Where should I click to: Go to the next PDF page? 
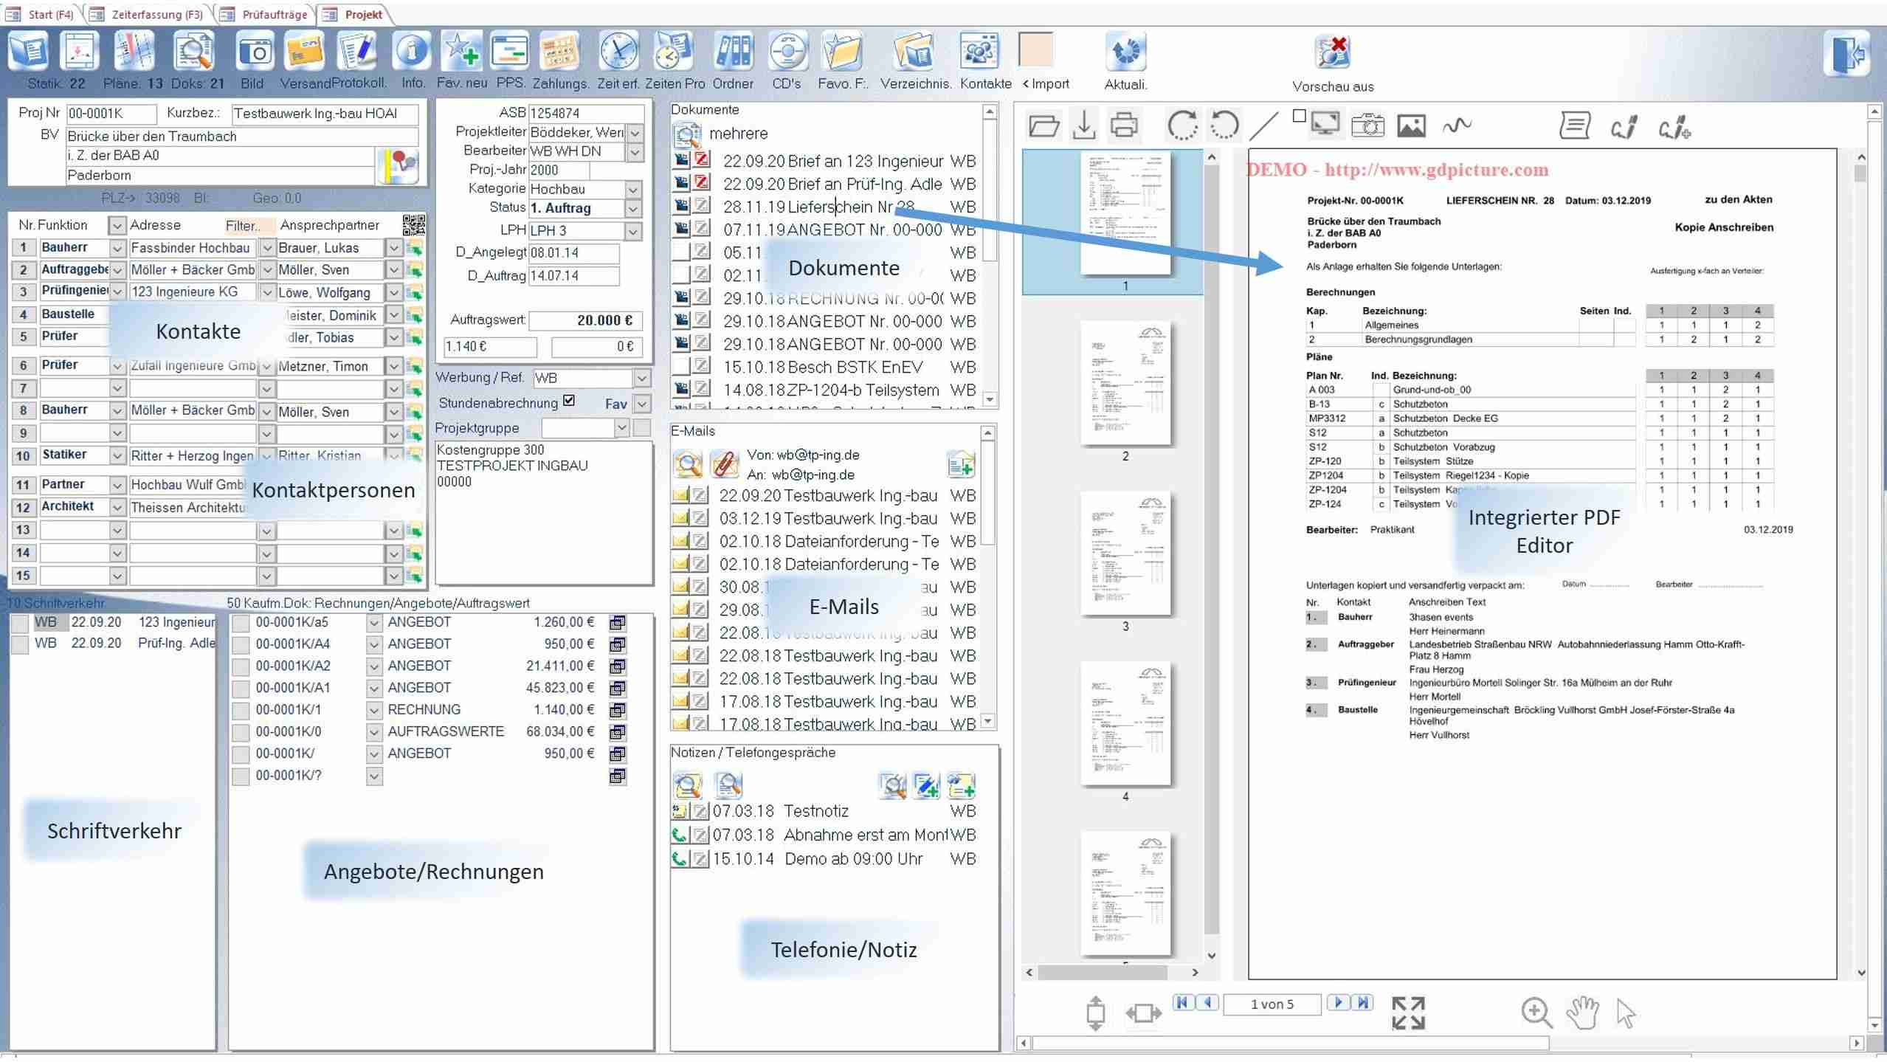click(x=1338, y=1002)
